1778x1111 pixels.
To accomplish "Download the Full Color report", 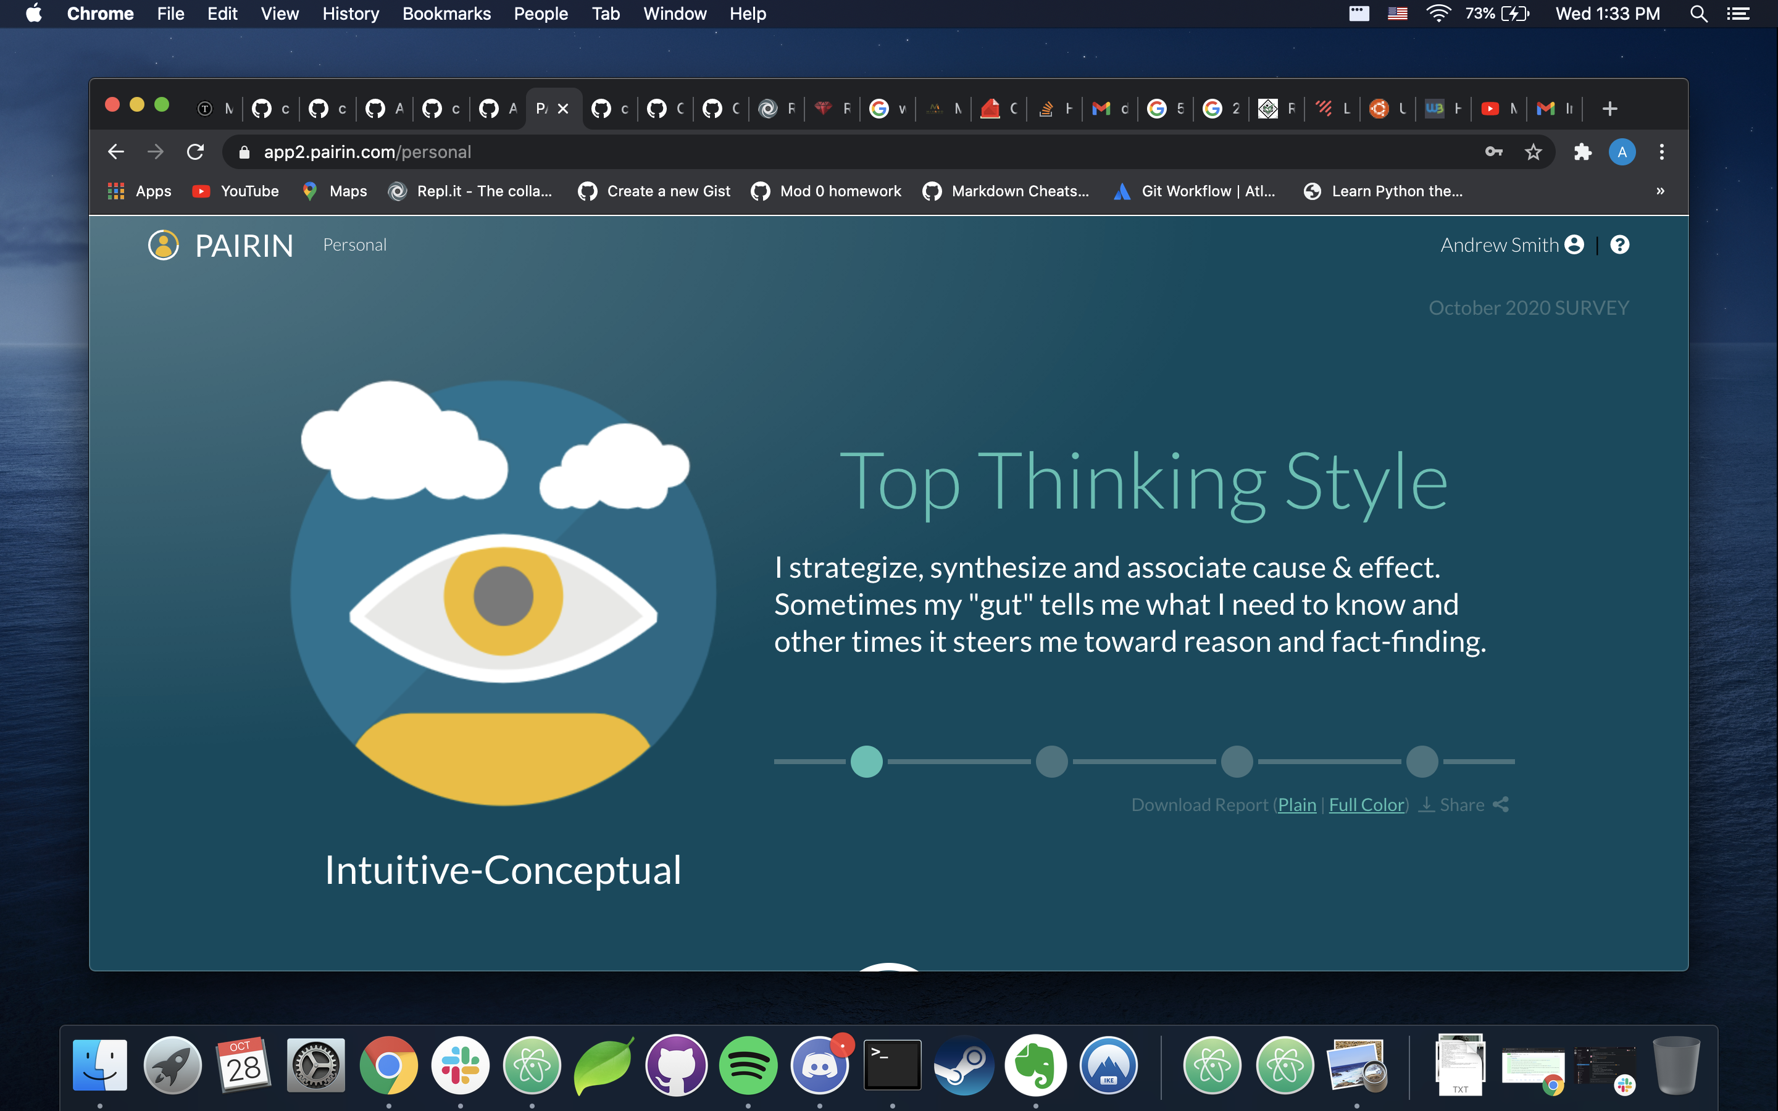I will tap(1367, 805).
